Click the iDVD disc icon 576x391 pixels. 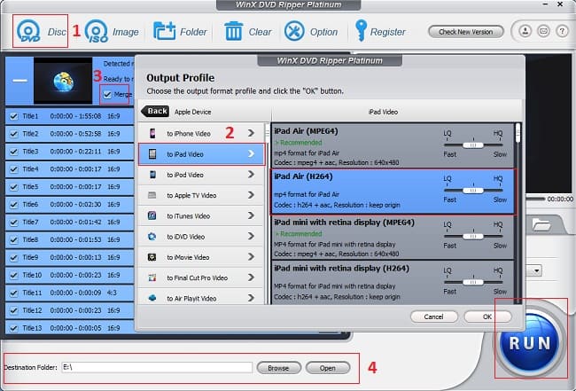tap(152, 237)
